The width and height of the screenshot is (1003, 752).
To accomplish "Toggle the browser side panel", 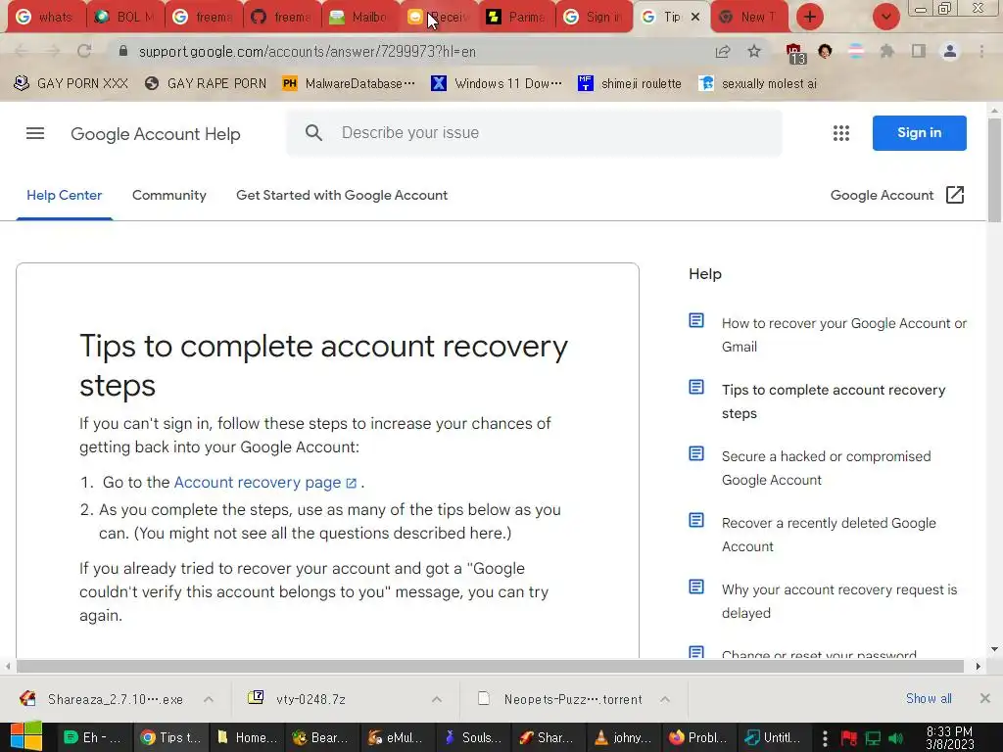I will pyautogui.click(x=918, y=51).
